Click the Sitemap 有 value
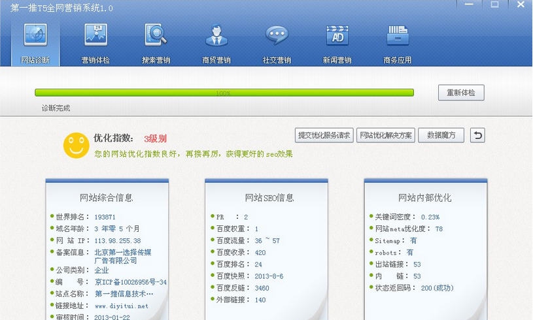 tap(413, 240)
